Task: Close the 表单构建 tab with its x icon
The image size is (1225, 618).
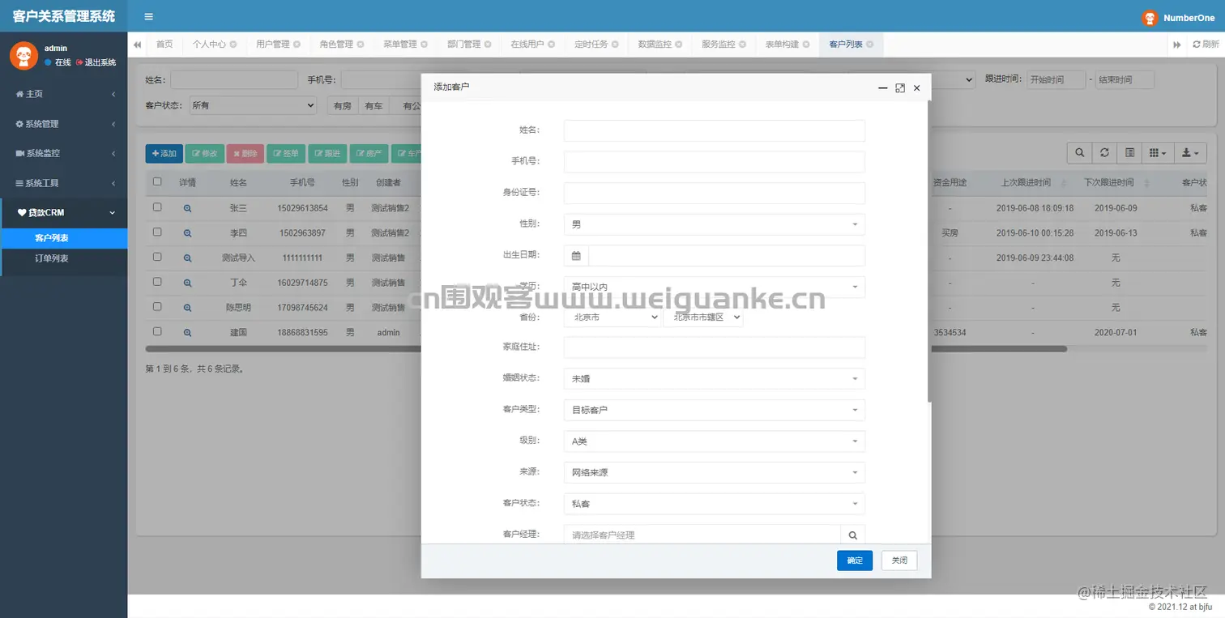Action: [806, 45]
